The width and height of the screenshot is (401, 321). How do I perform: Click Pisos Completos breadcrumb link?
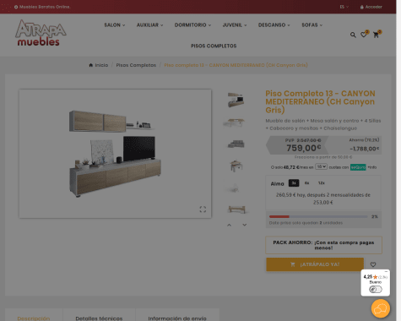pos(136,65)
